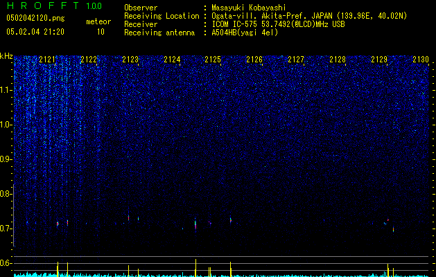Click the meteor count value 10
This screenshot has height=277, width=436.
pos(101,32)
